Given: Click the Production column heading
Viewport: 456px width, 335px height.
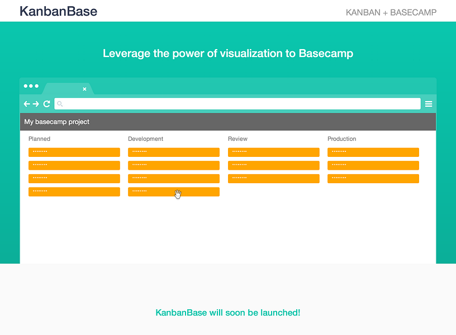Looking at the screenshot, I should (341, 138).
